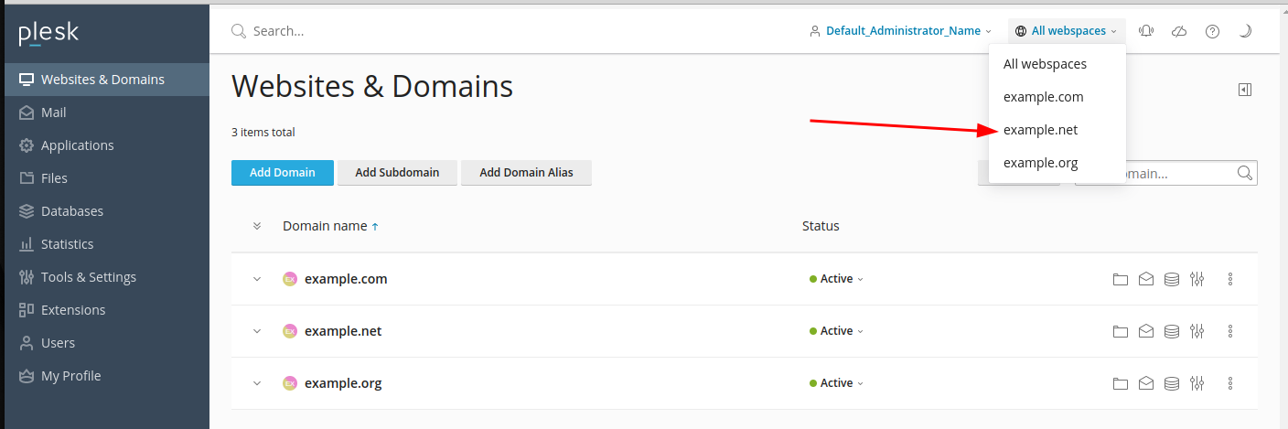Screen dimensions: 1288x429
Task: Expand the example.com domain row
Action: (x=257, y=279)
